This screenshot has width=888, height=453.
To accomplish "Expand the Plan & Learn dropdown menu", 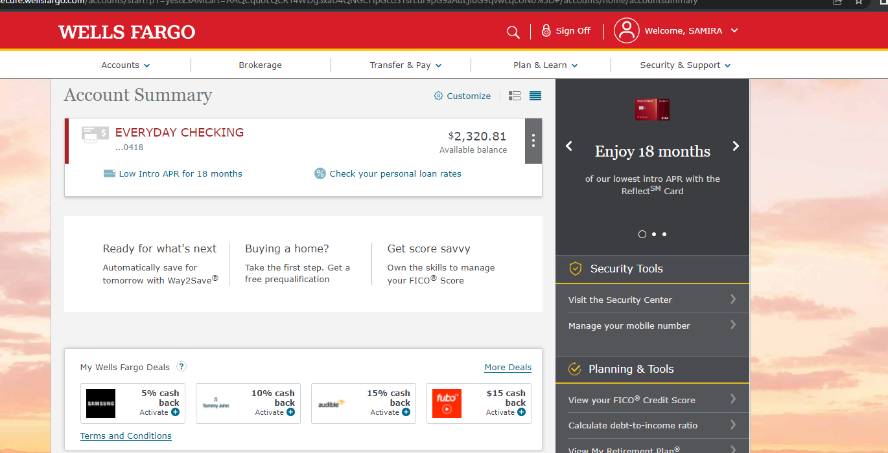I will click(546, 65).
